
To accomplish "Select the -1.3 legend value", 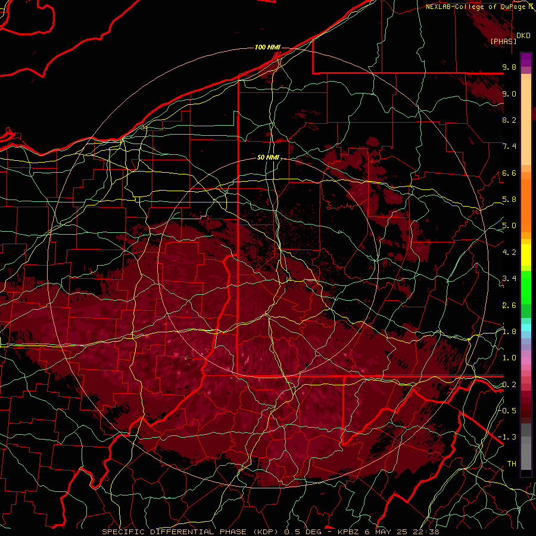I will click(x=507, y=437).
